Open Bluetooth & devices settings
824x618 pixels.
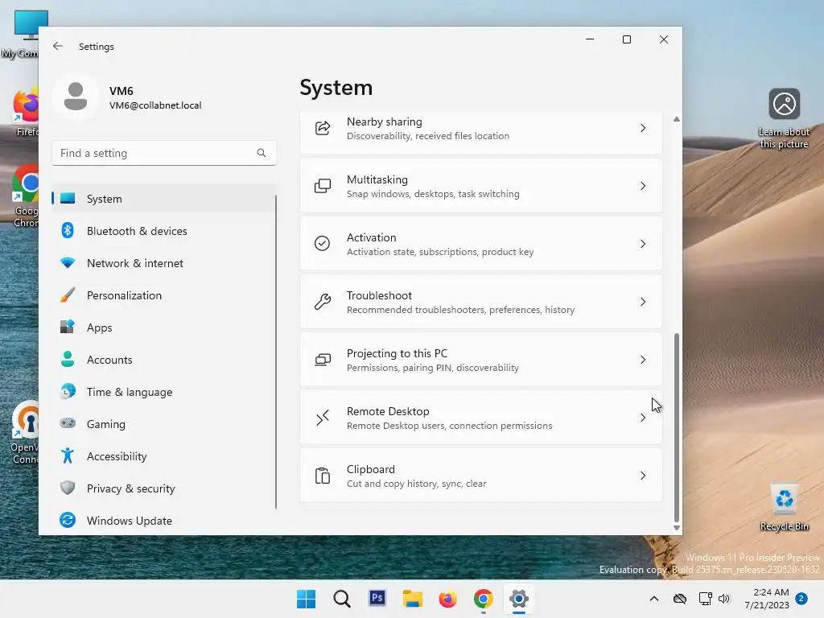pyautogui.click(x=164, y=231)
